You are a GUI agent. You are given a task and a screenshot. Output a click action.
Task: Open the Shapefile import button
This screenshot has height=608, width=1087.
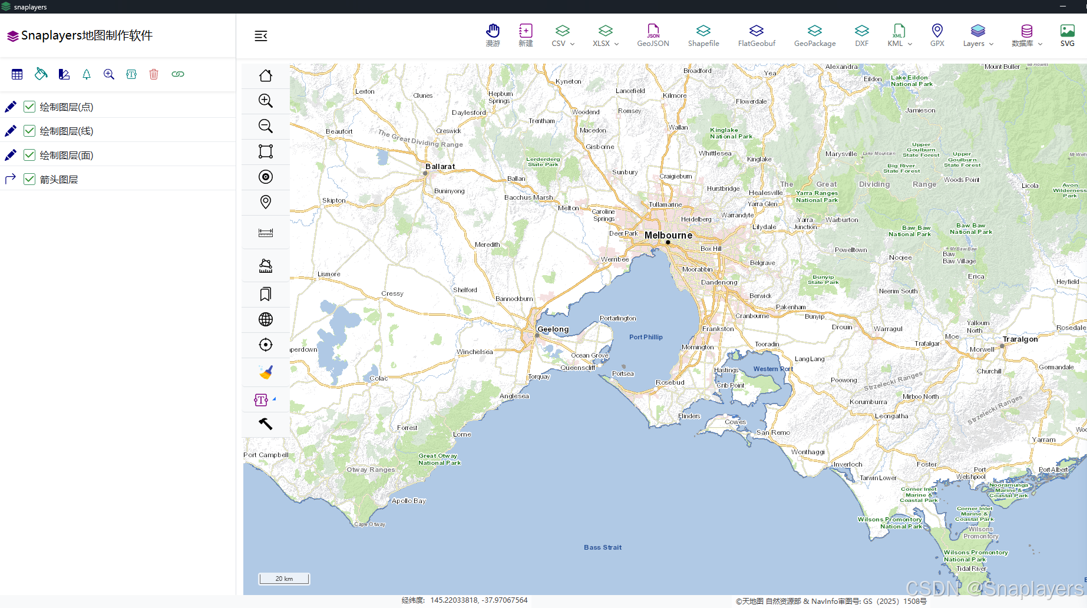pyautogui.click(x=703, y=35)
